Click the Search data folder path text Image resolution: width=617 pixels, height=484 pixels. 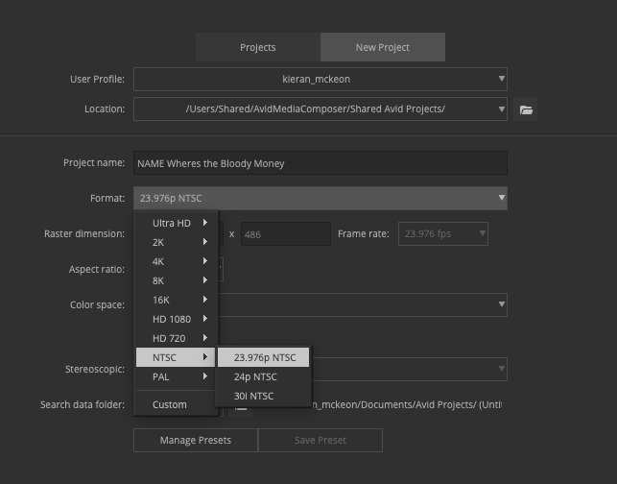(407, 404)
